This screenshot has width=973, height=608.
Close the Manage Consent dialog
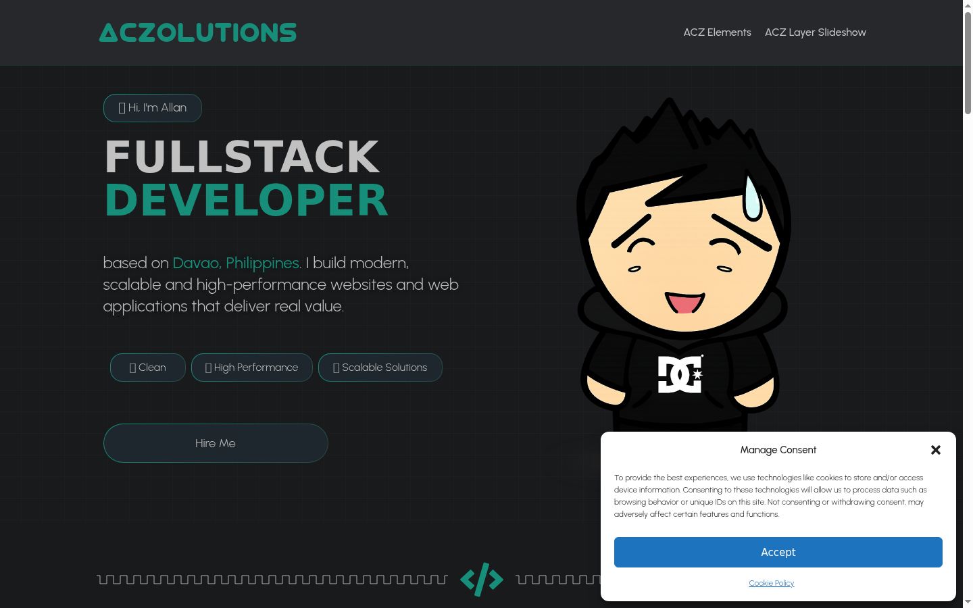tap(936, 450)
